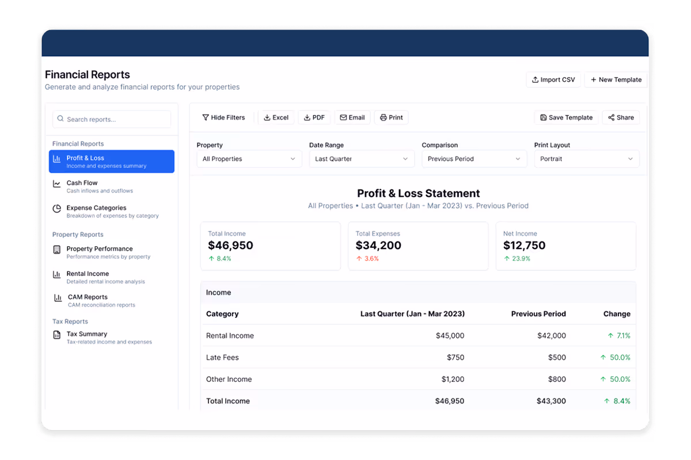Click the Previous Period column header
Viewport: 691px width, 460px height.
click(538, 313)
